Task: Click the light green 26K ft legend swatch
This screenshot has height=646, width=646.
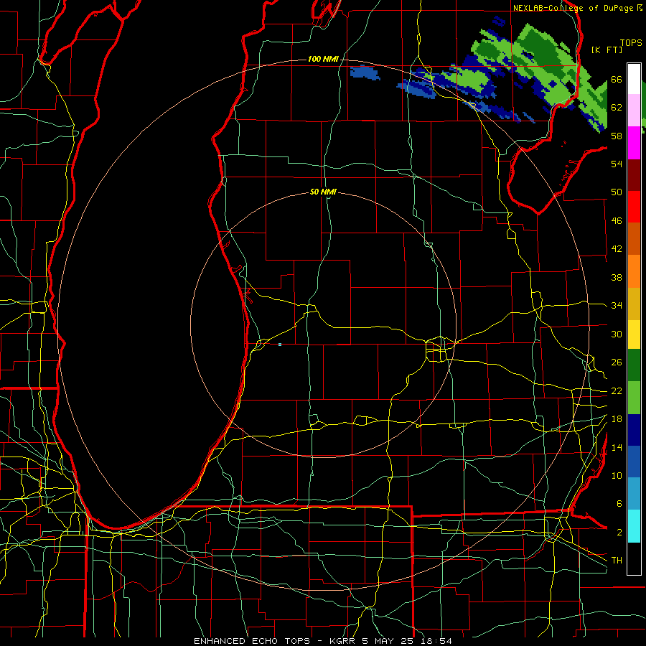Action: coord(634,398)
